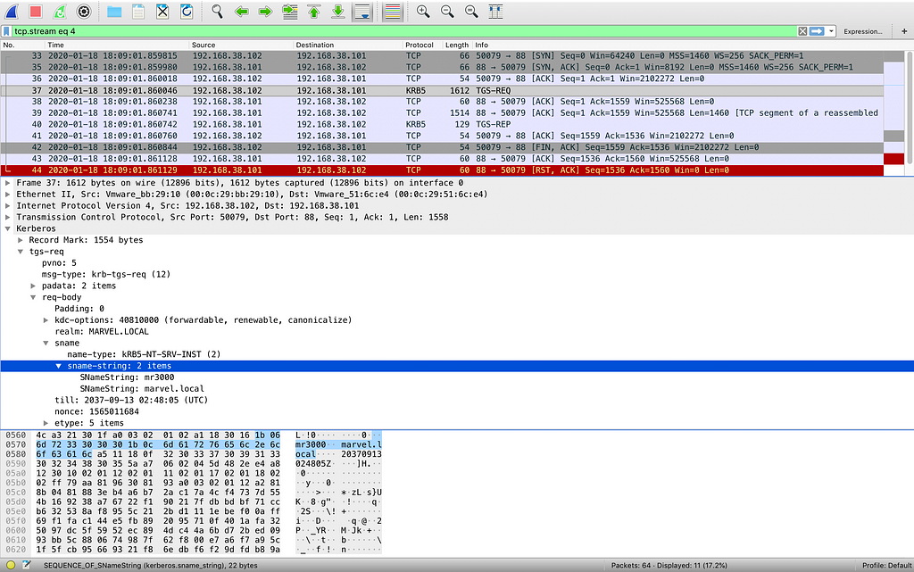The width and height of the screenshot is (914, 572).
Task: Sort packets by Destination column
Action: coord(348,45)
